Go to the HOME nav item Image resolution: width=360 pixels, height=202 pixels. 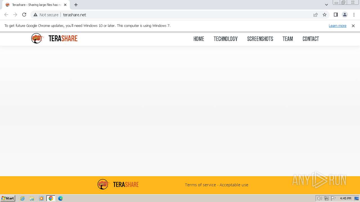pyautogui.click(x=199, y=39)
